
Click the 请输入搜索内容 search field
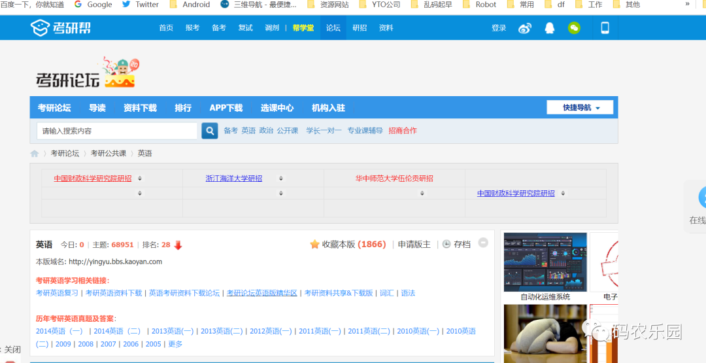117,131
